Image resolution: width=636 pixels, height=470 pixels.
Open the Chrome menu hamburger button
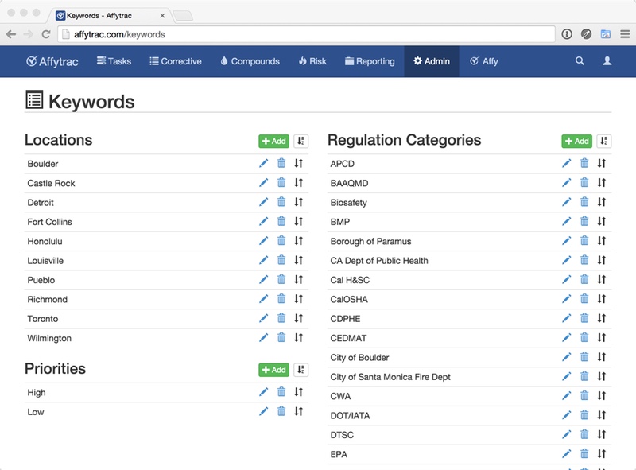[x=623, y=34]
